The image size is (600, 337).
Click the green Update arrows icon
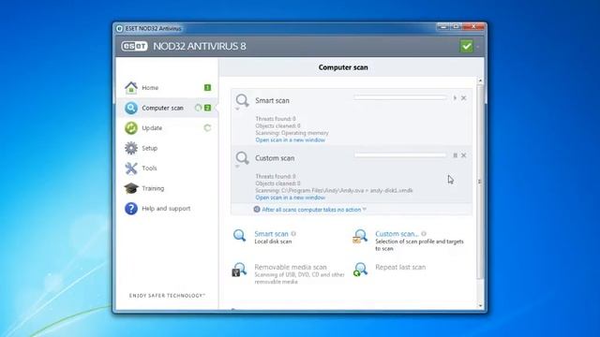click(x=131, y=128)
